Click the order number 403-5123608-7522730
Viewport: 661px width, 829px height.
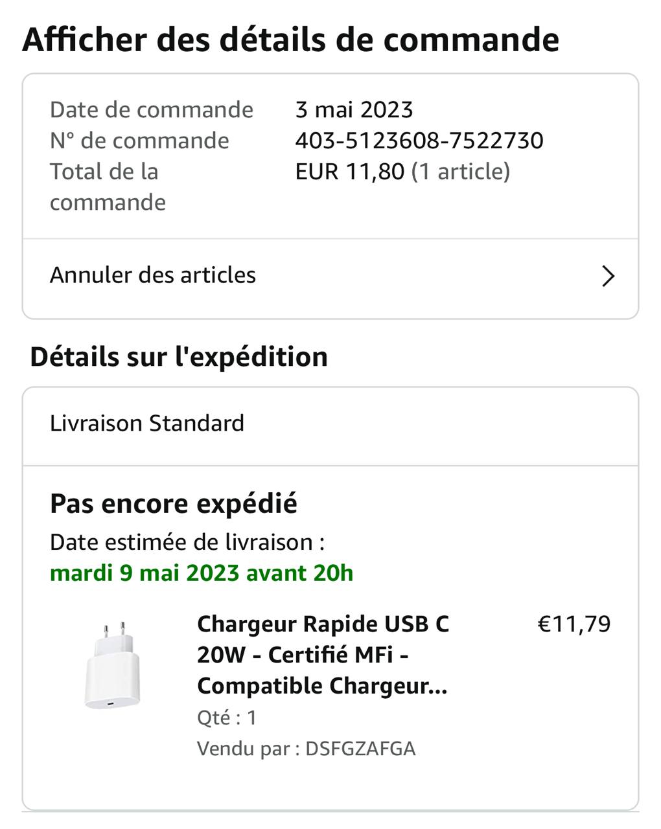[x=419, y=141]
